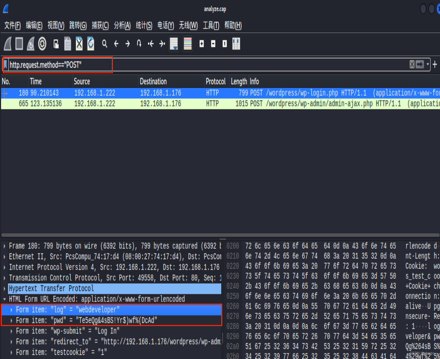
Task: Expand the Internet Protocol Version 4 node
Action: [4, 267]
